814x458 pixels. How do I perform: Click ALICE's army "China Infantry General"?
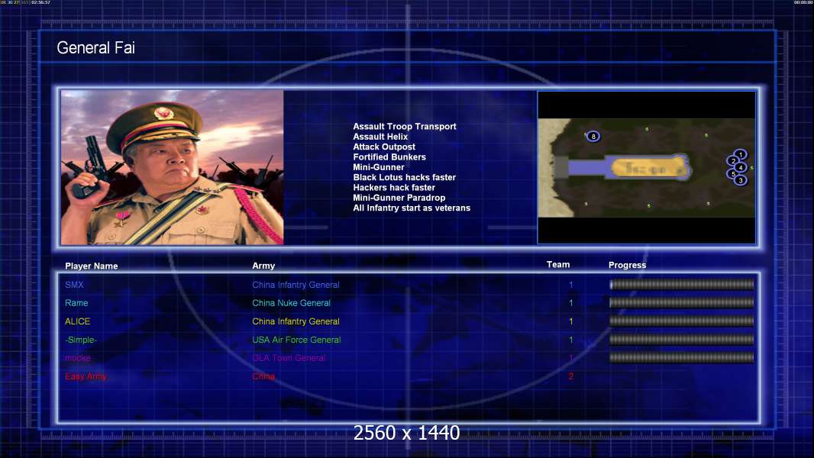296,321
